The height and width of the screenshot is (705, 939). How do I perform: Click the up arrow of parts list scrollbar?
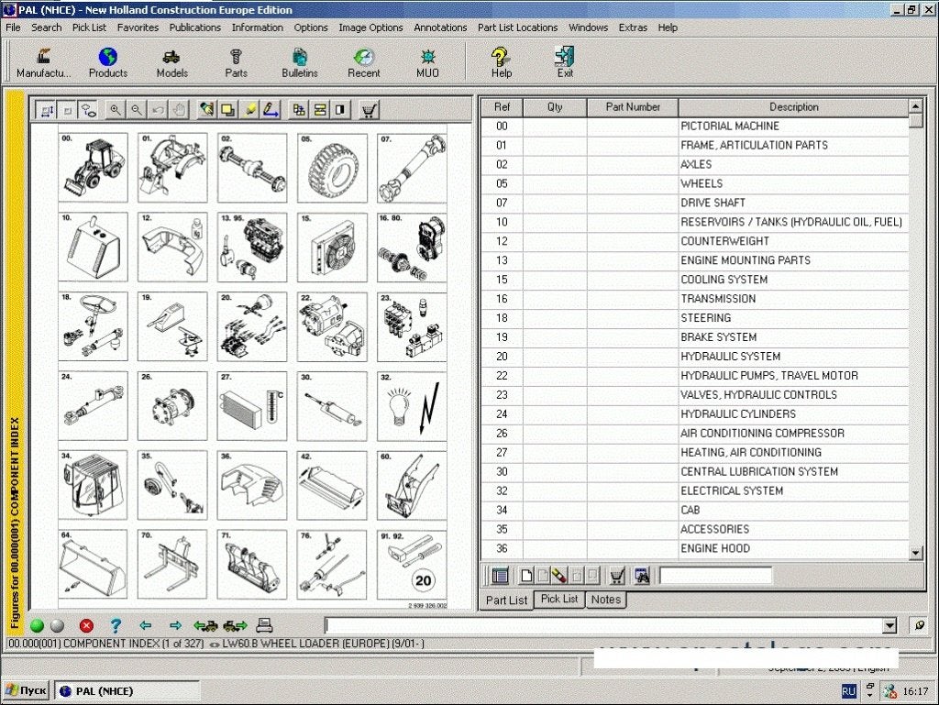point(916,106)
